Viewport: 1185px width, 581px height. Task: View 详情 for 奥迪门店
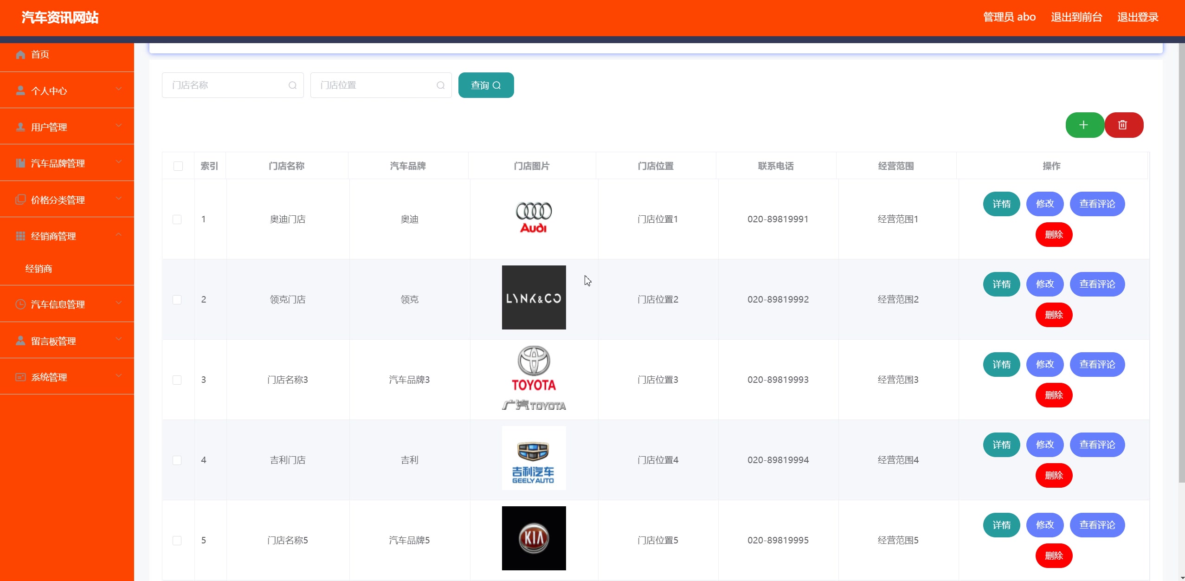[1001, 204]
